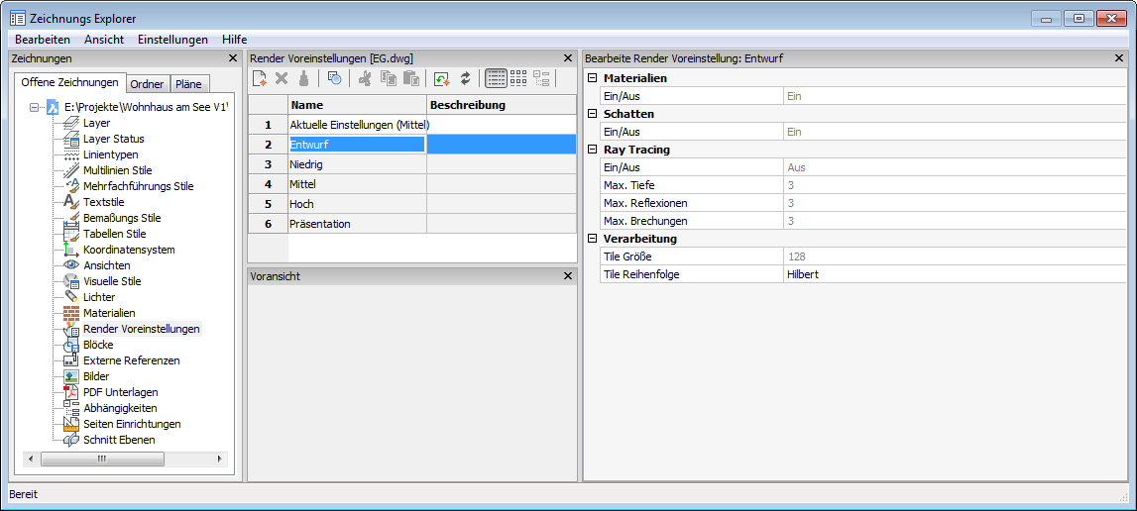Viewport: 1137px width, 511px height.
Task: Switch to icon grid view
Action: pos(518,78)
